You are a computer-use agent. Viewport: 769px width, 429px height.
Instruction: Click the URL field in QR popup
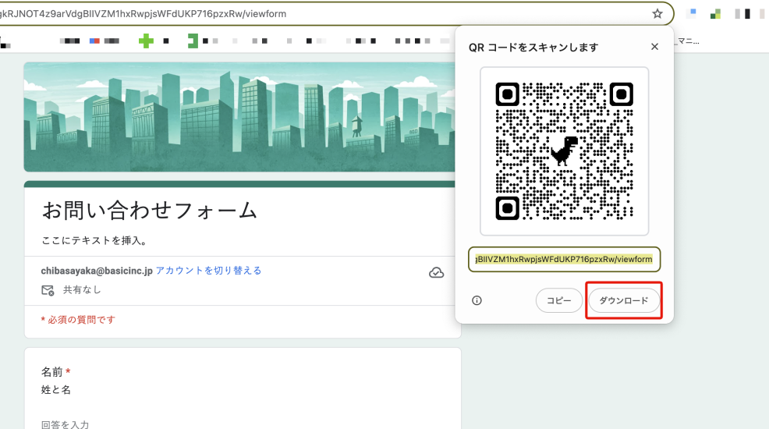coord(564,259)
